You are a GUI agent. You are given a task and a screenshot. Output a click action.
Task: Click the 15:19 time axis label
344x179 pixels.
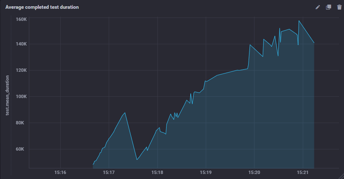(x=206, y=172)
